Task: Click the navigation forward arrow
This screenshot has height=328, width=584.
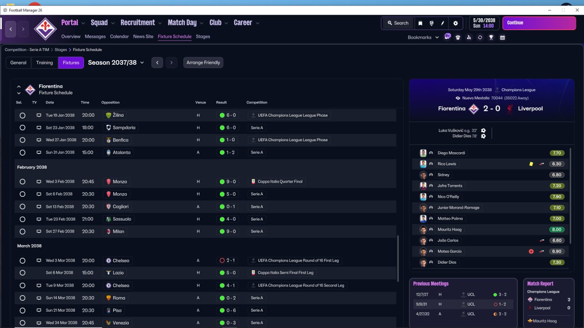Action: pyautogui.click(x=23, y=29)
